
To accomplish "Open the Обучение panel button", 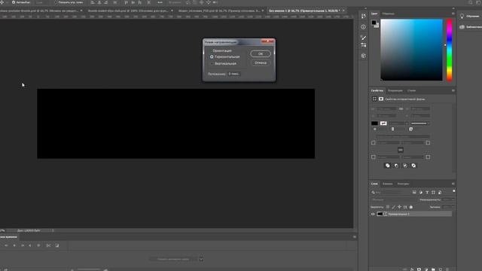I will click(469, 17).
